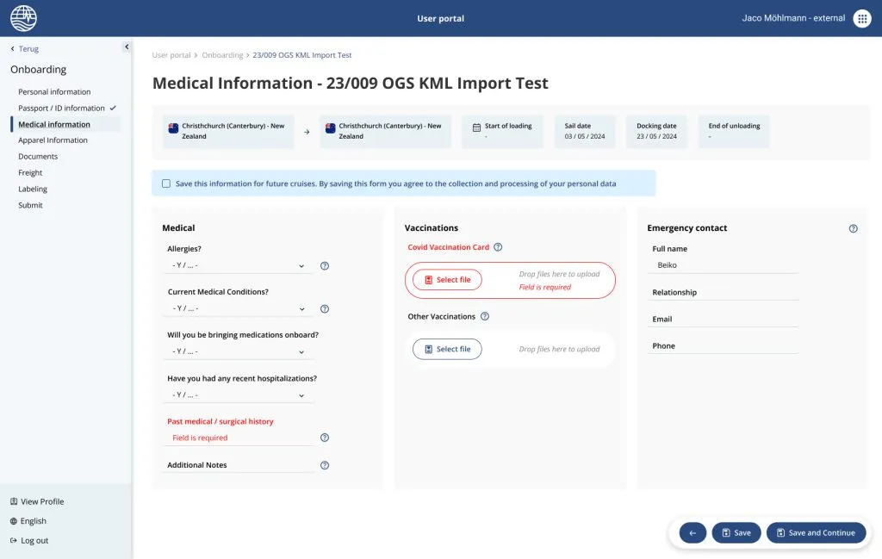This screenshot has height=559, width=882.
Task: Click Save and Continue
Action: [x=816, y=532]
